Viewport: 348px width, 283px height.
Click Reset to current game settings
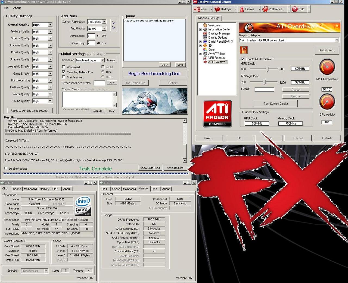(x=30, y=110)
